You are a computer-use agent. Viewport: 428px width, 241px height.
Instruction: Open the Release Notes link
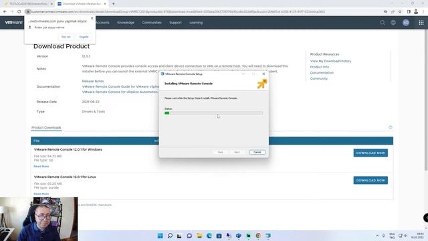point(93,81)
